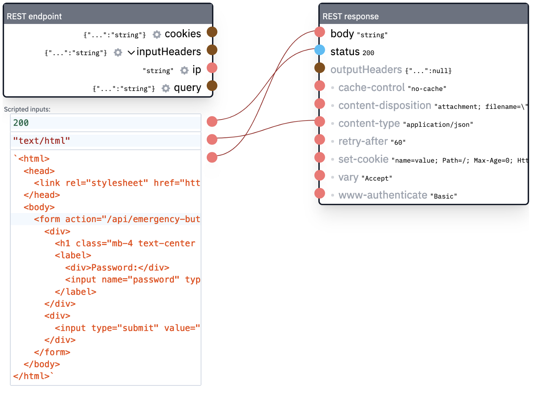This screenshot has height=395, width=533.
Task: Click the cookies output port
Action: click(x=212, y=32)
